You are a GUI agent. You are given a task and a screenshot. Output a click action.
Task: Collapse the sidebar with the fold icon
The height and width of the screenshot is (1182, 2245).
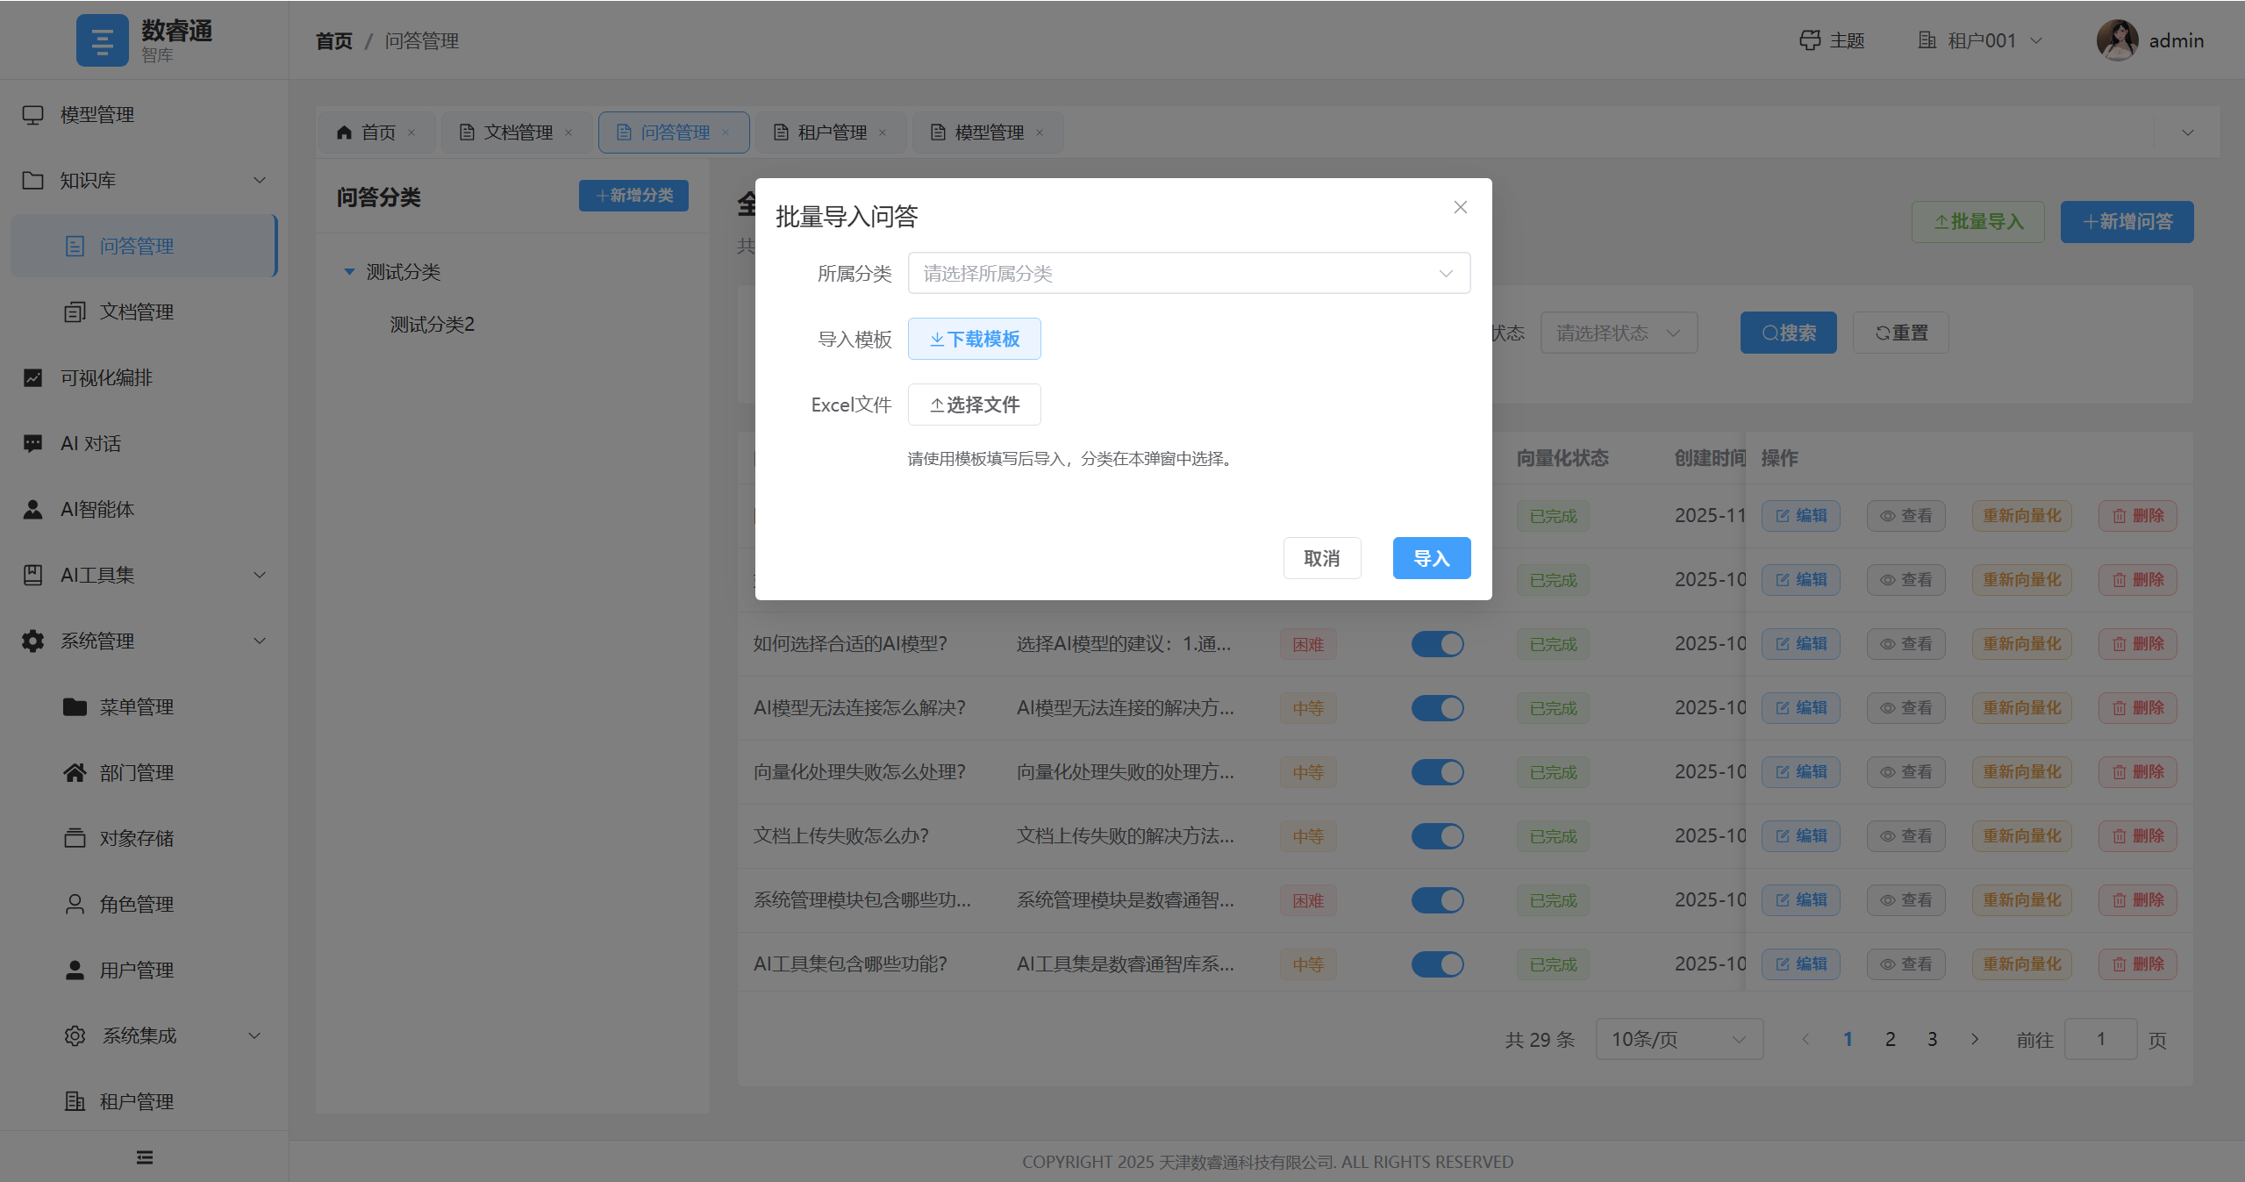tap(145, 1157)
